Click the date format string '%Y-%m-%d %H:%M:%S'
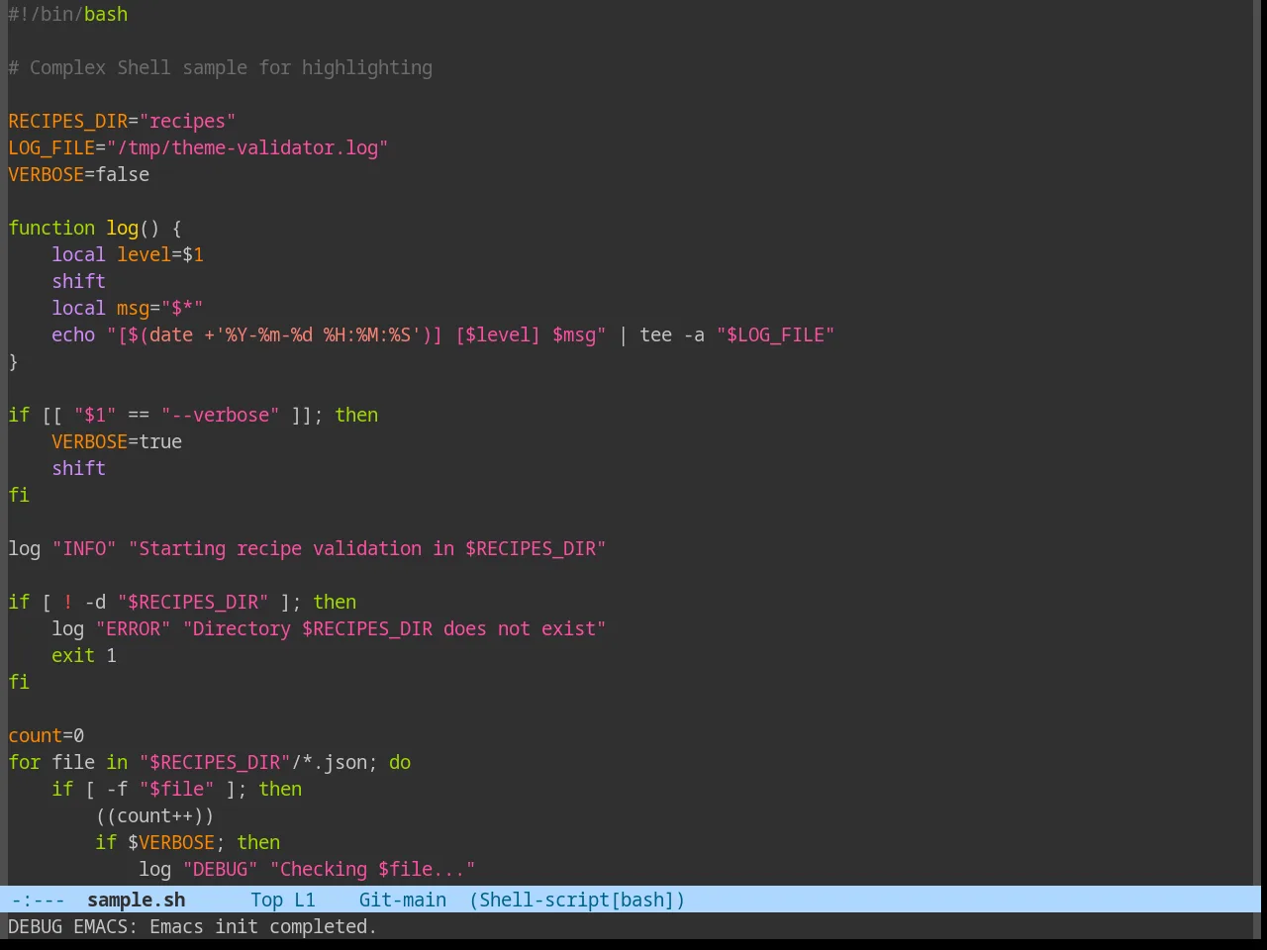This screenshot has height=950, width=1267. [318, 334]
